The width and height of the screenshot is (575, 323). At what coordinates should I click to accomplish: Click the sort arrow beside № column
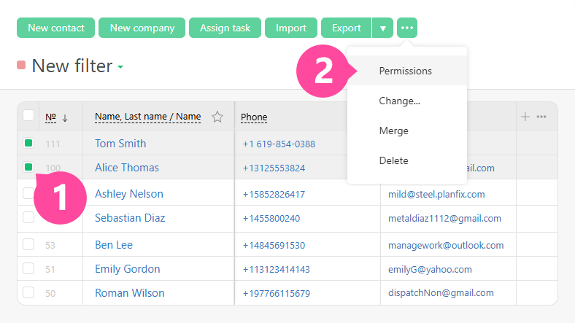coord(64,117)
